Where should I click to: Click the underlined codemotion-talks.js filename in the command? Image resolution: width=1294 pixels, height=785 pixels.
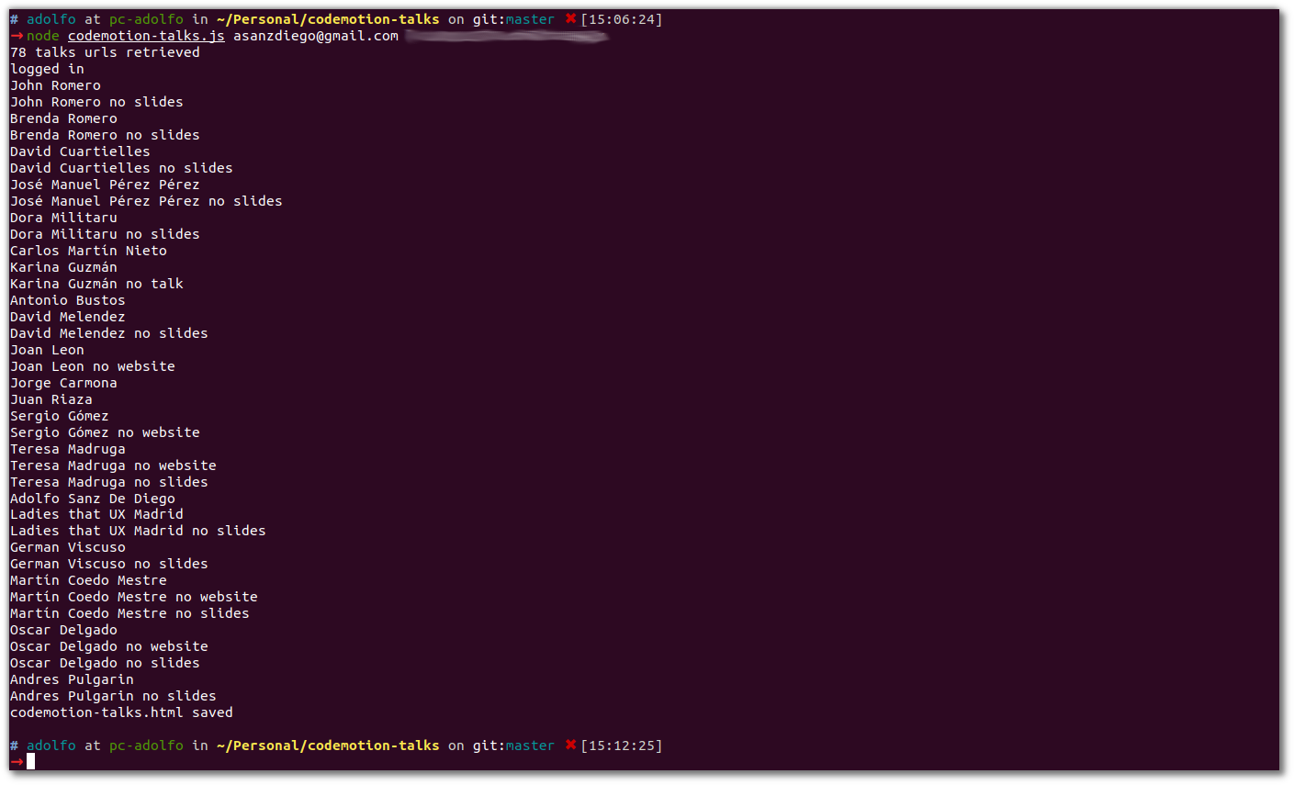tap(146, 36)
